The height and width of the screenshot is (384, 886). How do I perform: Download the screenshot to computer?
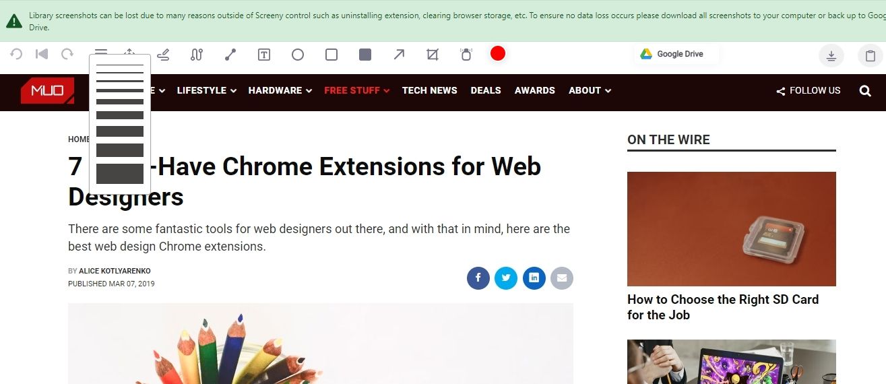pos(831,56)
